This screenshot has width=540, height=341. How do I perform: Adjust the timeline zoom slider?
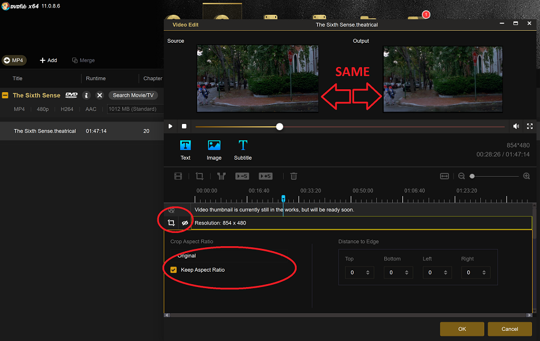472,176
